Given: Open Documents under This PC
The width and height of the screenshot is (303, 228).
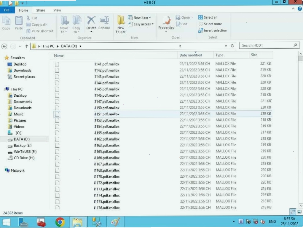Looking at the screenshot, I should [x=20, y=102].
